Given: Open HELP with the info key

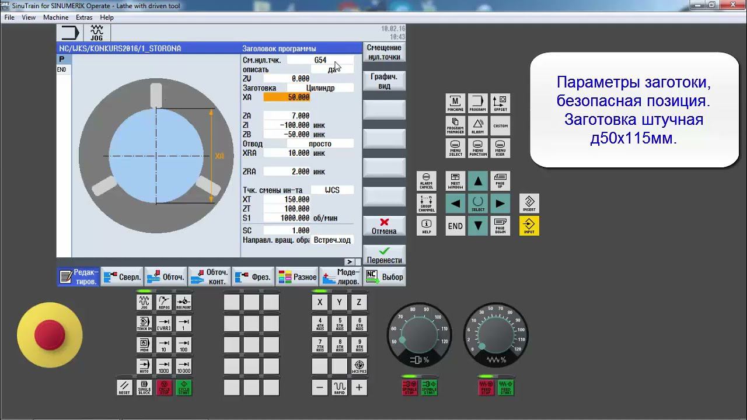Looking at the screenshot, I should [x=427, y=226].
